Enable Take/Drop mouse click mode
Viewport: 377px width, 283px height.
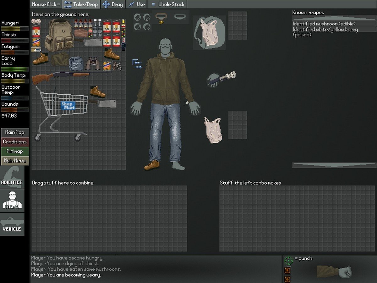coord(81,4)
